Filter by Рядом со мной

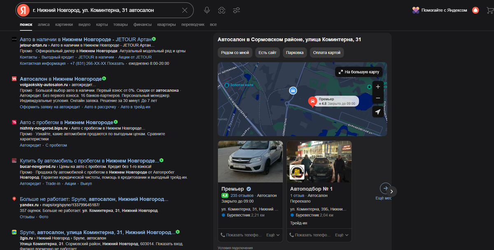235,53
